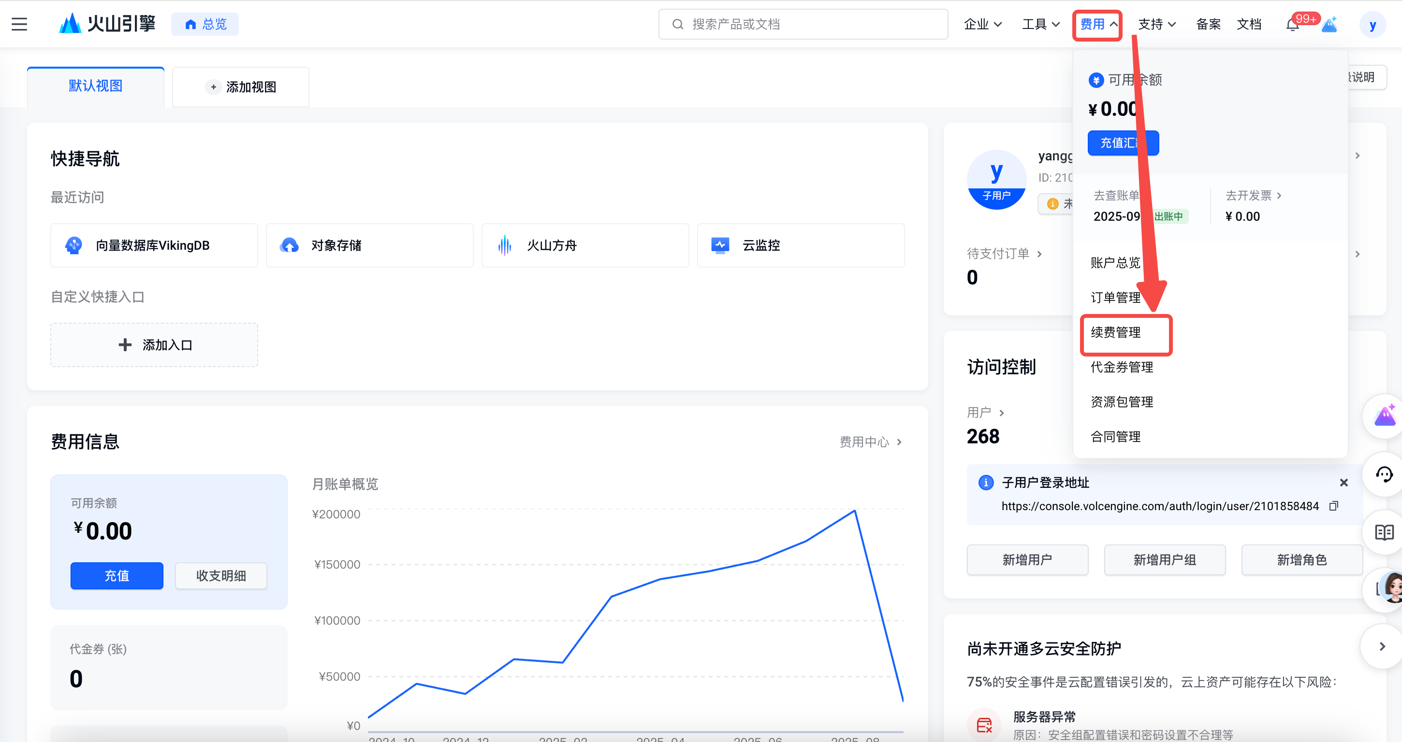Expand the 支持 dropdown menu
Viewport: 1402px width, 742px height.
point(1156,24)
